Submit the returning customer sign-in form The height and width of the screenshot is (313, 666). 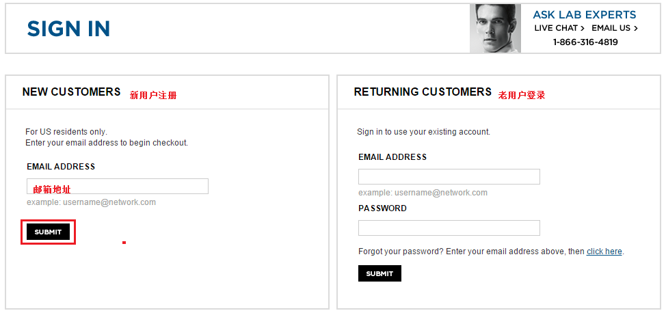point(379,273)
